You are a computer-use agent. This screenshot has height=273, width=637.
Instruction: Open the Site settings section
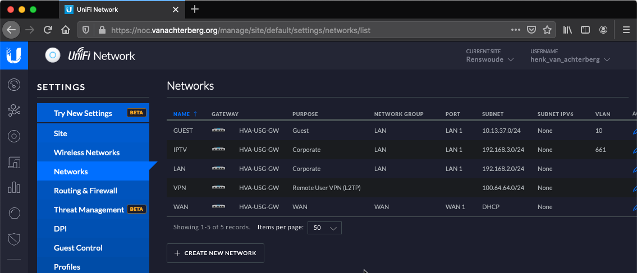[93, 133]
